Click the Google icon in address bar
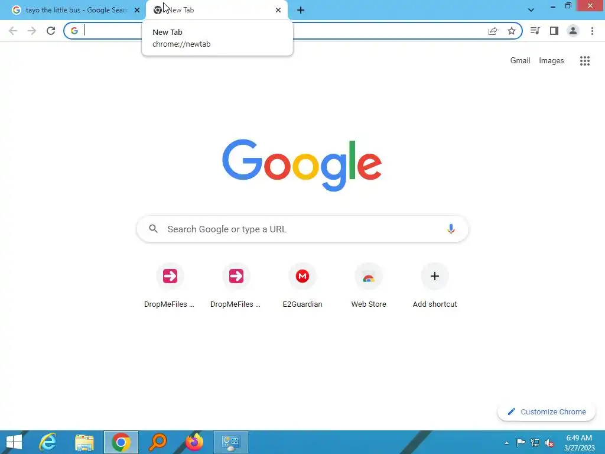The height and width of the screenshot is (454, 605). tap(74, 31)
